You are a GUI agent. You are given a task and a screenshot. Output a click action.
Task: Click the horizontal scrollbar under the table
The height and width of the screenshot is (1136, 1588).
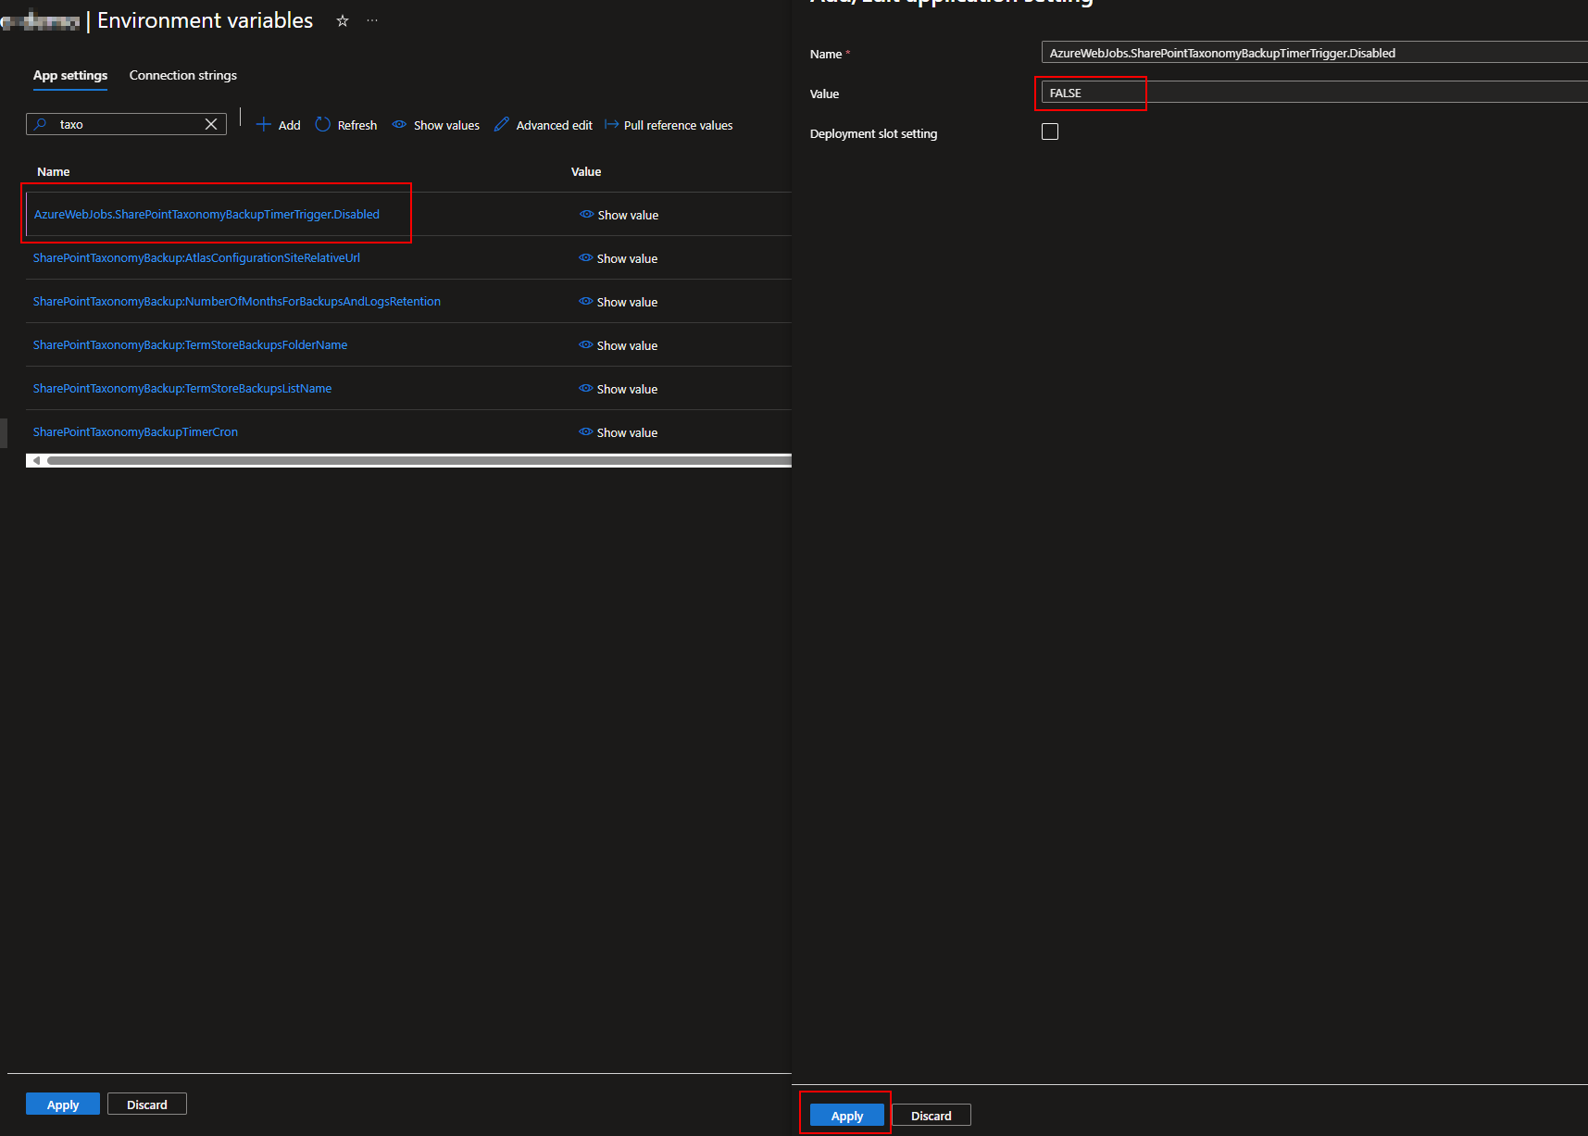click(x=419, y=460)
